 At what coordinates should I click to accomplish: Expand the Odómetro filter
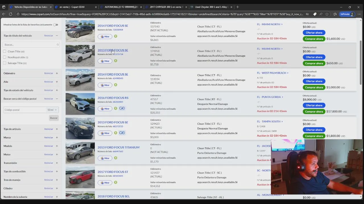click(57, 73)
